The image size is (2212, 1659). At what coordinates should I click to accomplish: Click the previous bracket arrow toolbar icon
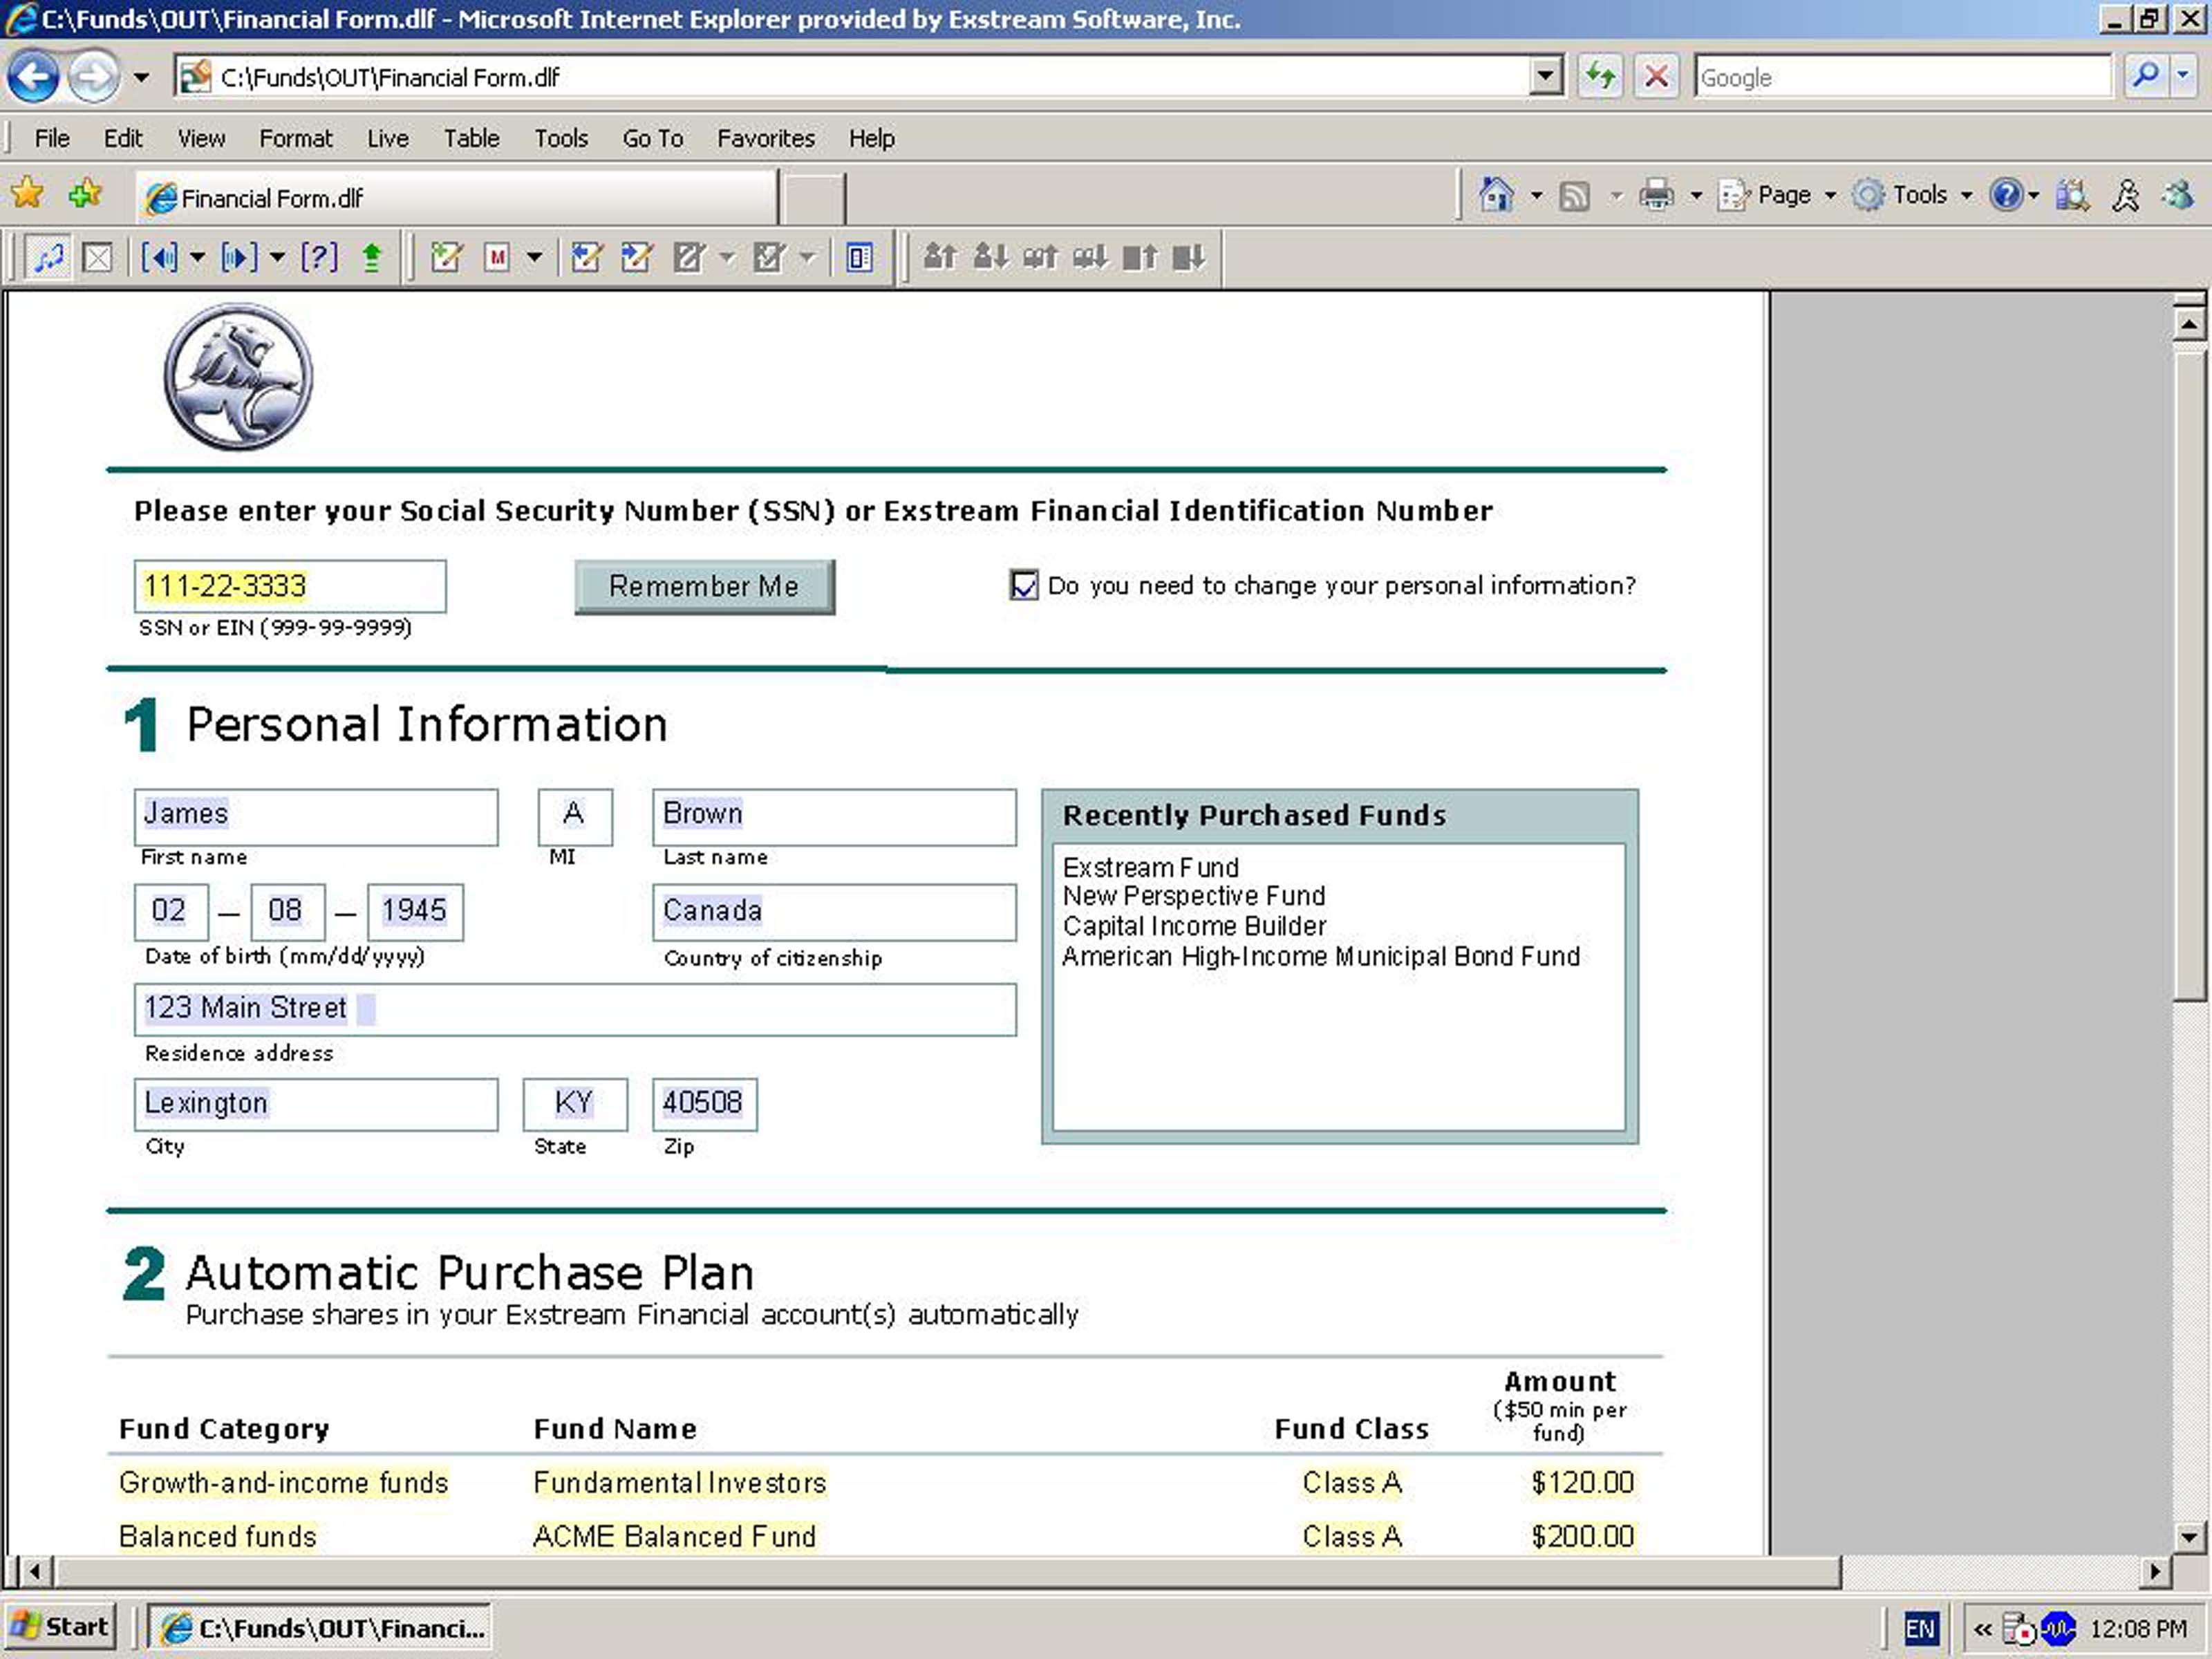[159, 258]
